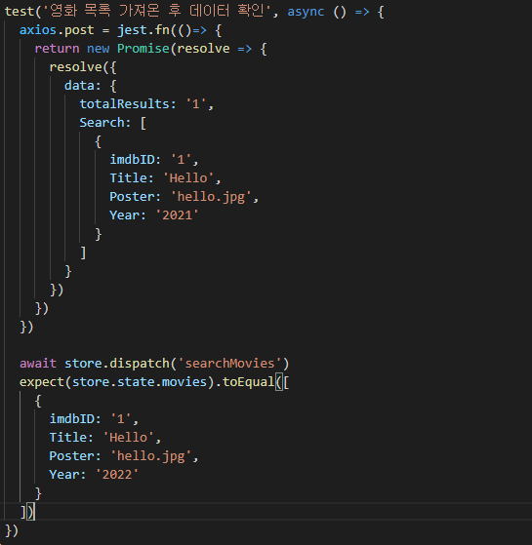Image resolution: width=532 pixels, height=545 pixels.
Task: Click the 'imdbID' key in the expect block
Action: [x=72, y=419]
